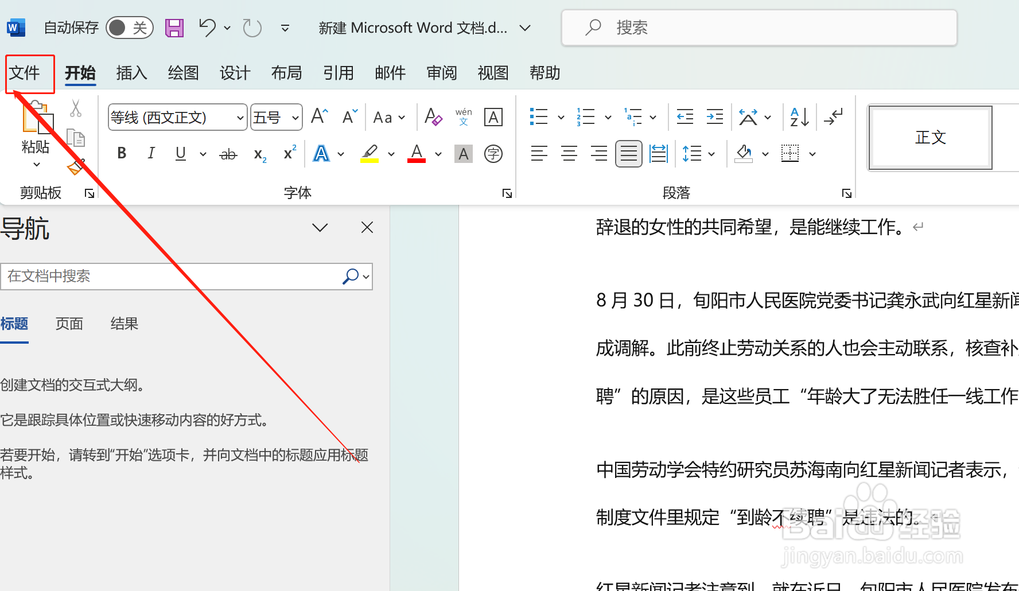Image resolution: width=1019 pixels, height=591 pixels.
Task: Apply the 正文 style
Action: (929, 137)
